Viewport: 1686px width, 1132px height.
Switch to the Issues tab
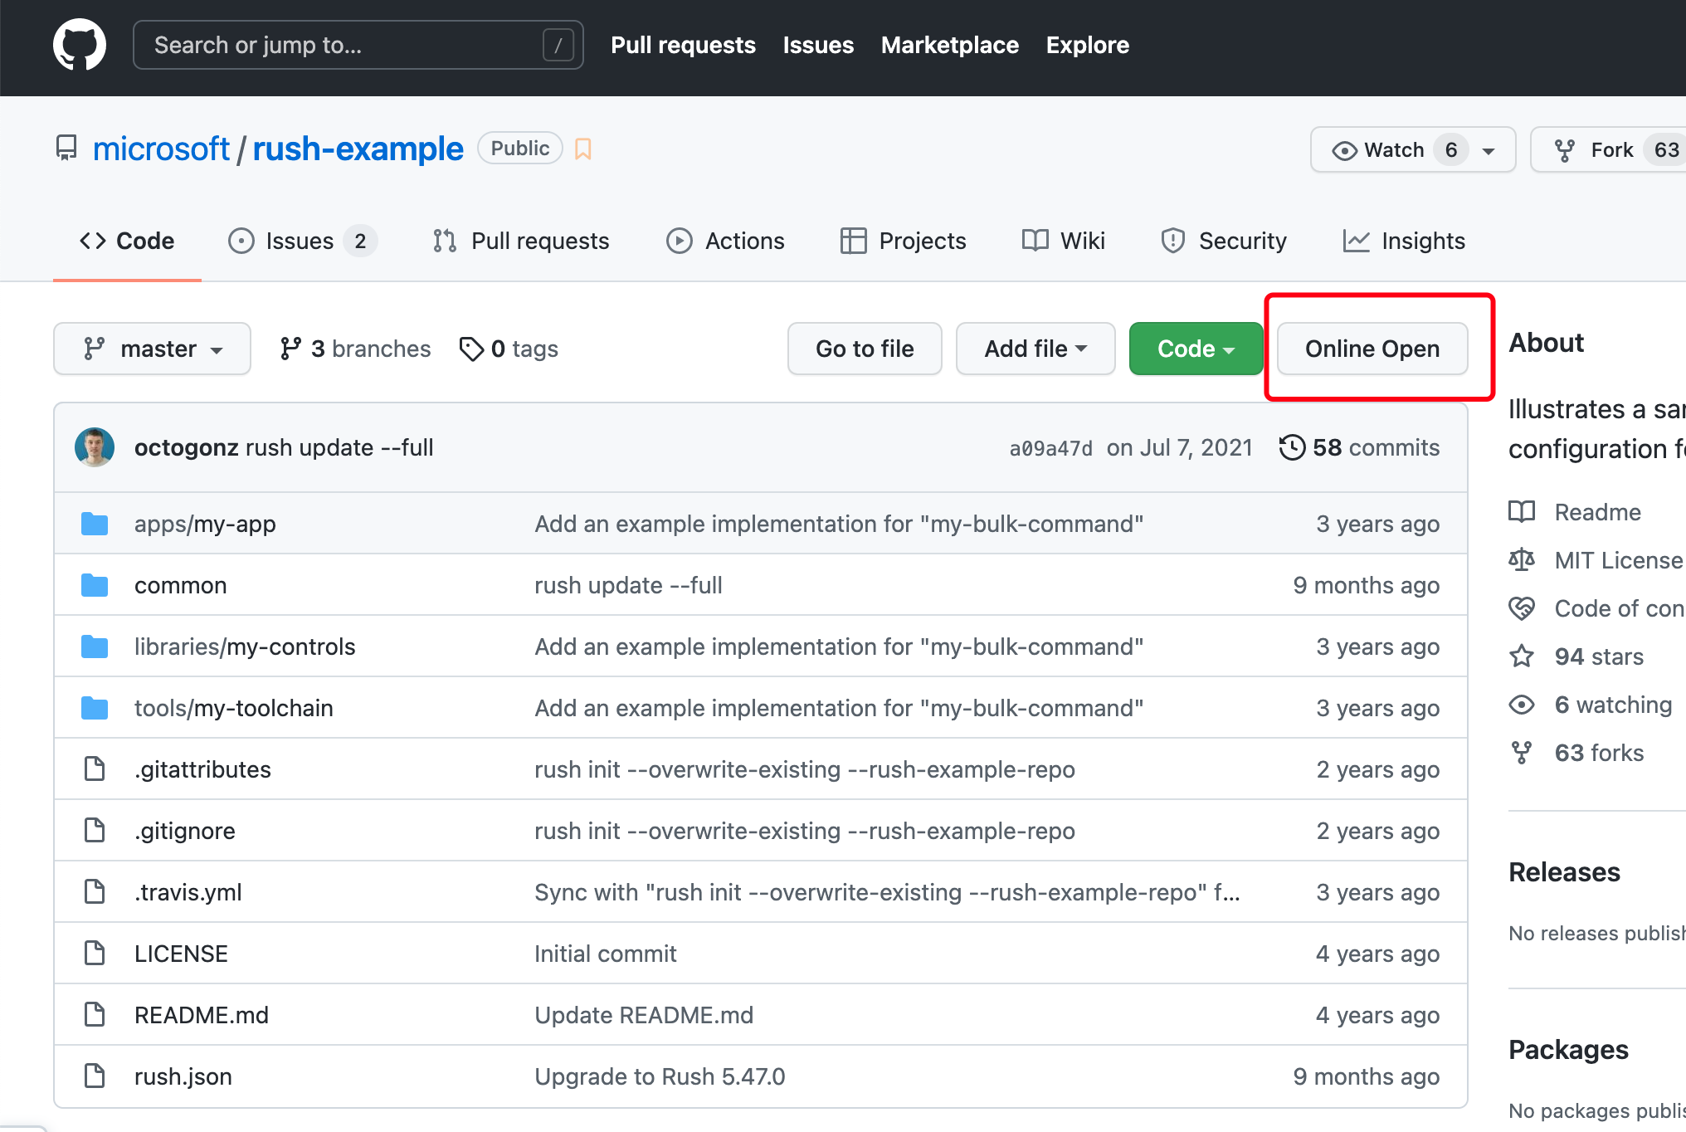[x=300, y=241]
